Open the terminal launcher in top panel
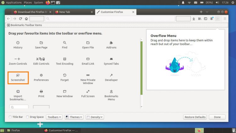The width and height of the screenshot is (236, 133). (x=53, y=3)
